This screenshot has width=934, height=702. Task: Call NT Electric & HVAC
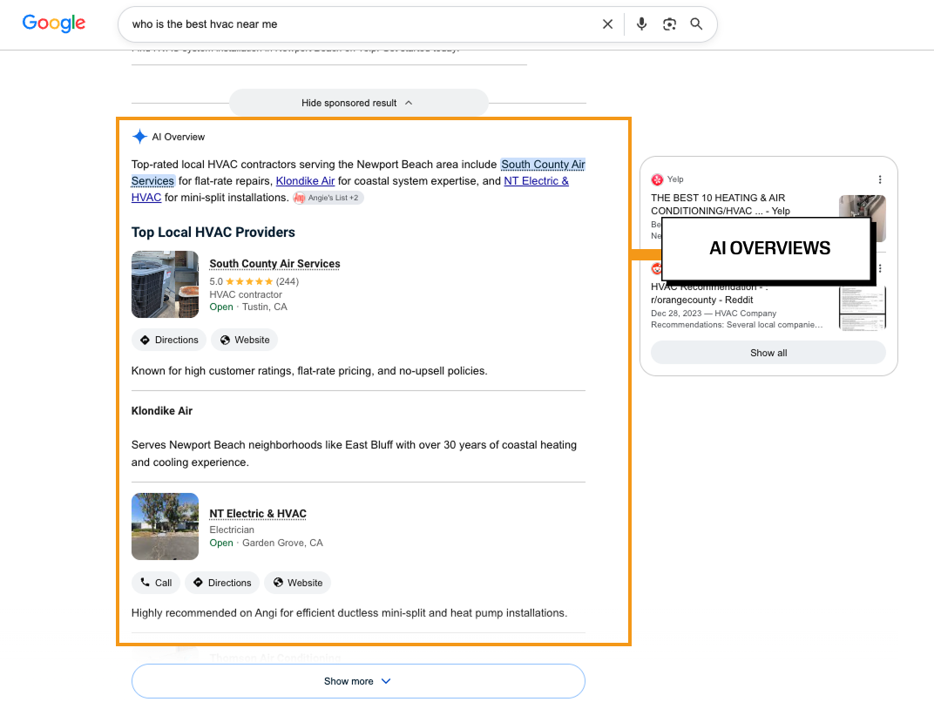155,583
